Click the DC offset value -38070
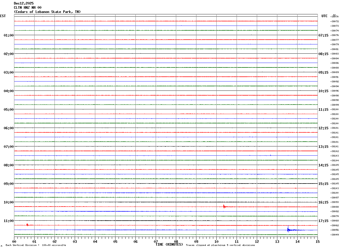 point(335,17)
